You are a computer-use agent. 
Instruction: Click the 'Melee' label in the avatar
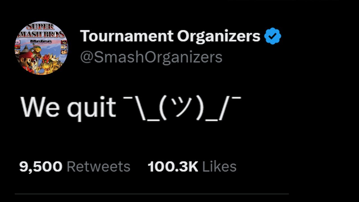[x=41, y=42]
